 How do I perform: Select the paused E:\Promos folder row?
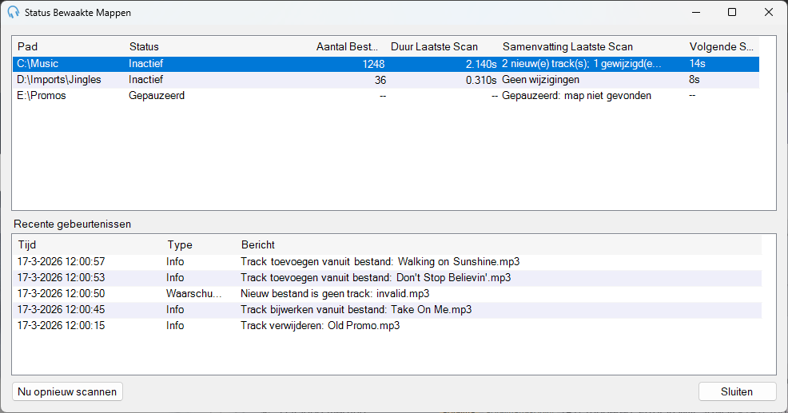click(386, 96)
